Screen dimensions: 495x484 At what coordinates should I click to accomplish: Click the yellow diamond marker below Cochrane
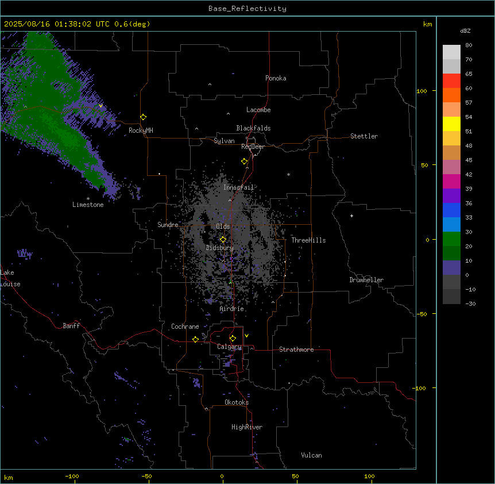pos(195,339)
